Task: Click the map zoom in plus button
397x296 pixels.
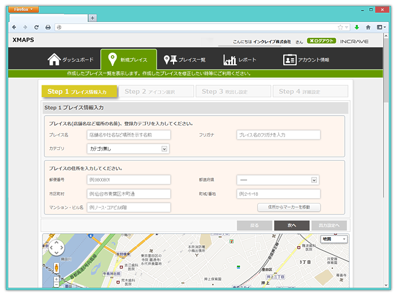Action: coord(56,278)
